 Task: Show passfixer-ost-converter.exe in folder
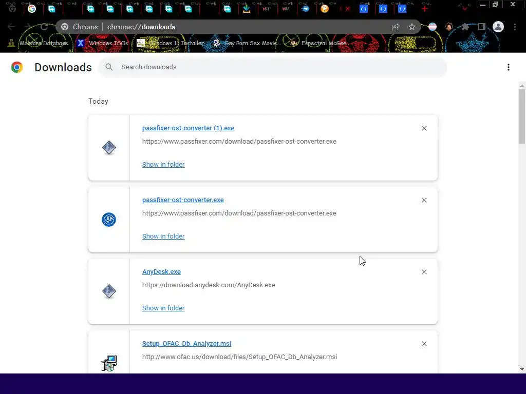[163, 236]
